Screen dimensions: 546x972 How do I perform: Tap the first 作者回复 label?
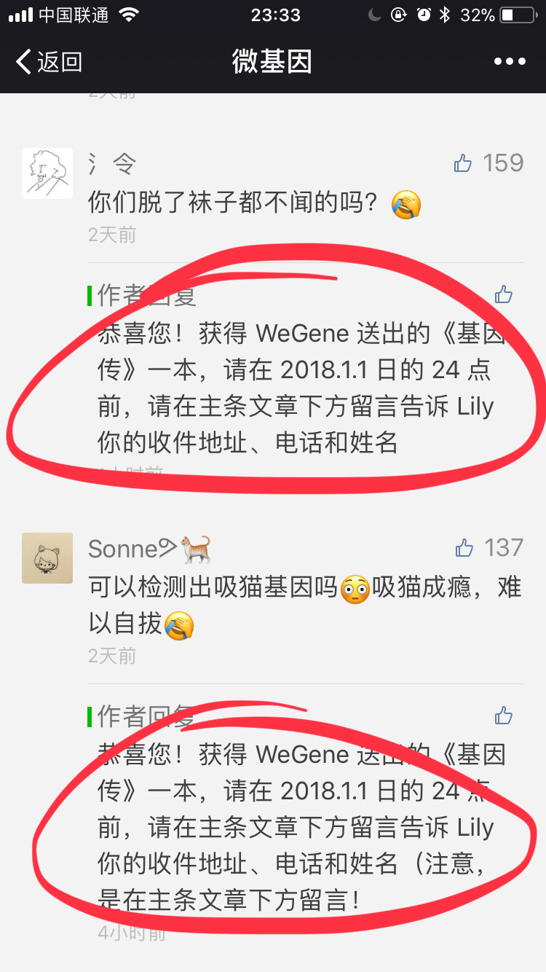147,295
